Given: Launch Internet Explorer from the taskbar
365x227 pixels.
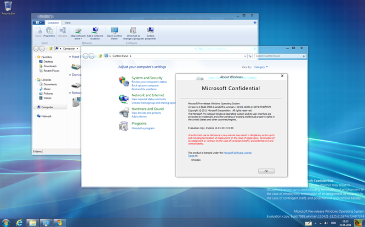Looking at the screenshot, I should coord(19,222).
